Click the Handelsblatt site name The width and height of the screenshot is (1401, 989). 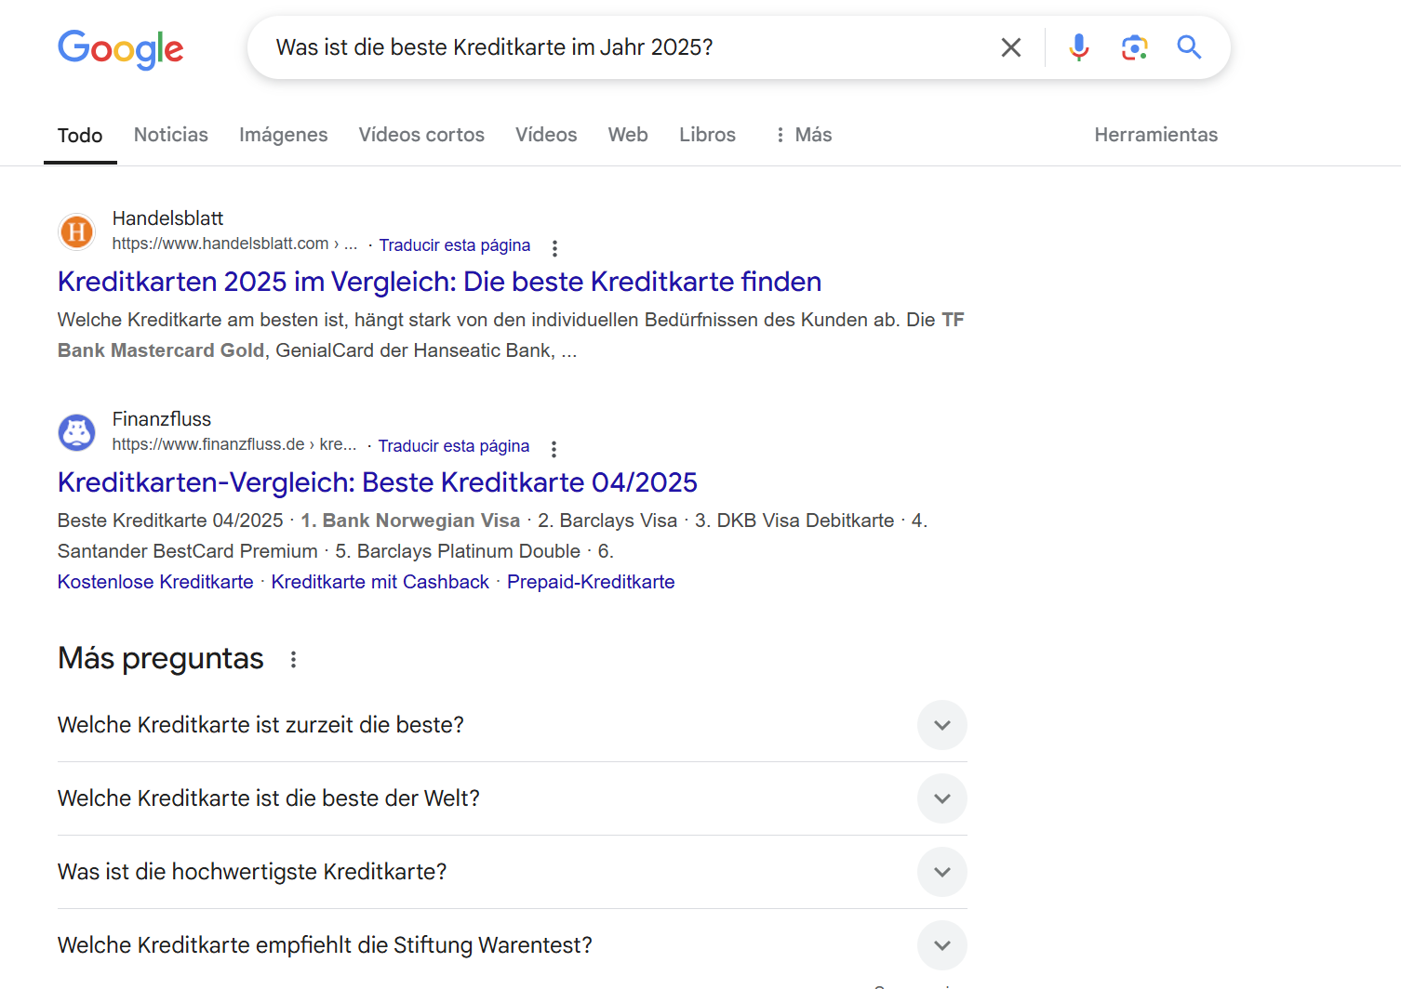168,218
